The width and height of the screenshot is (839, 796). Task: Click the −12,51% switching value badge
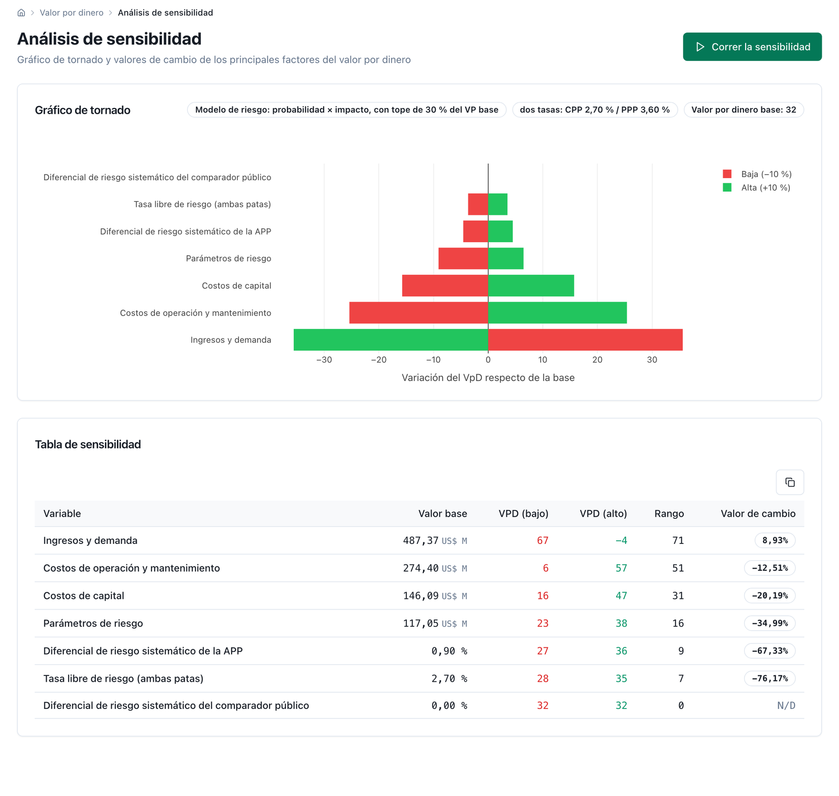click(770, 568)
